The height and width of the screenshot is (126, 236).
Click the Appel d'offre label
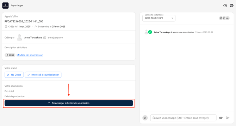pos(11,16)
